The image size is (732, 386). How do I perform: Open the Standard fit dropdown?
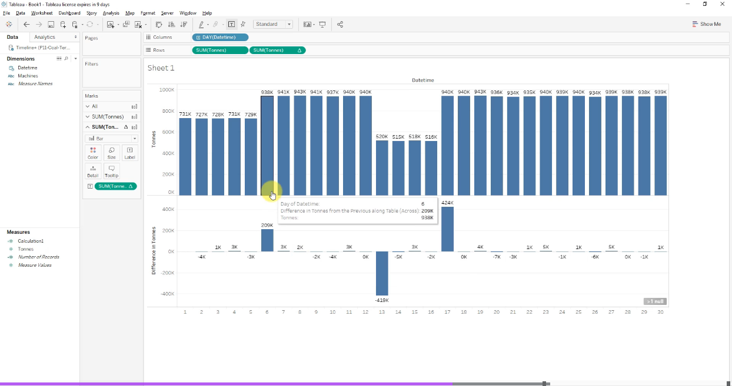pyautogui.click(x=273, y=25)
